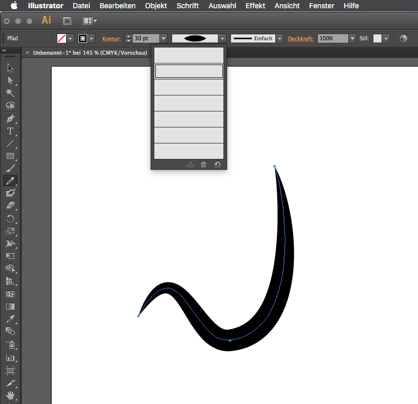
Task: Select the Shape Builder tool
Action: [x=10, y=268]
